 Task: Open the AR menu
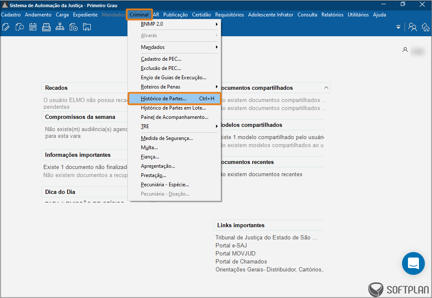coord(156,15)
